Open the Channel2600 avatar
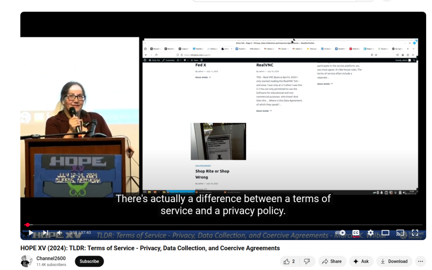The image size is (432, 270). point(27,262)
